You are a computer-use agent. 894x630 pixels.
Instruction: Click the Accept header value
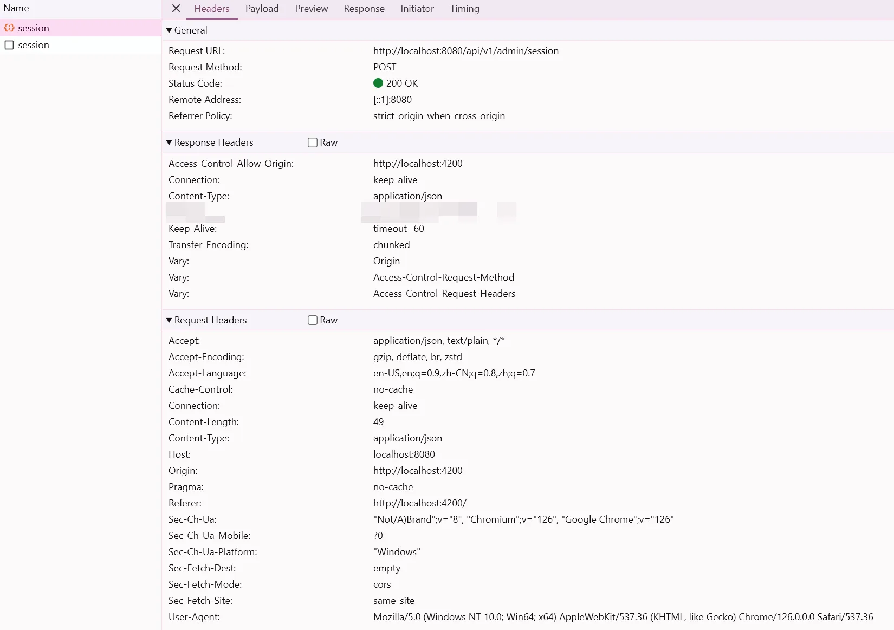pyautogui.click(x=439, y=341)
